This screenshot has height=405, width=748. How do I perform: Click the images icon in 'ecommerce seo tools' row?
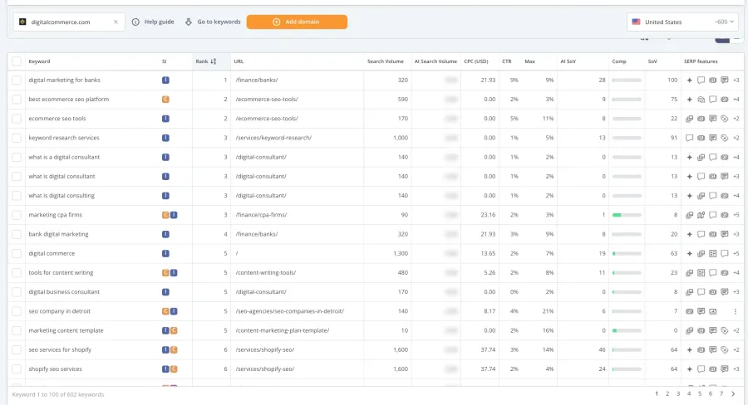tap(689, 119)
